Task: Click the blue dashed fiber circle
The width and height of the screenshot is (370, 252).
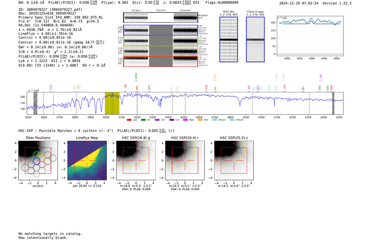Action: click(36, 161)
